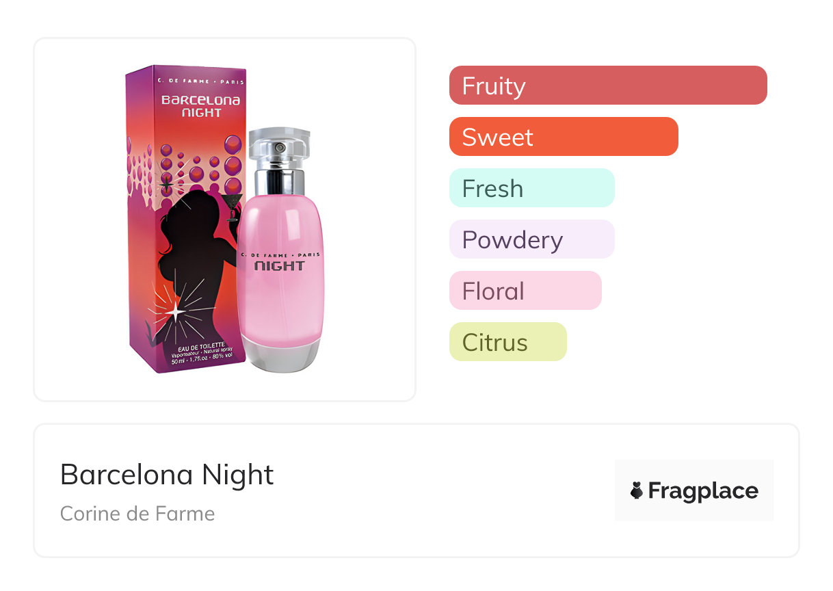
Task: Click the Fragplace logo icon
Action: point(637,490)
